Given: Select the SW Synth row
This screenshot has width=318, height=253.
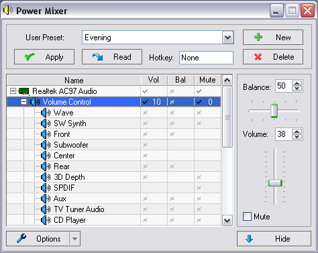Looking at the screenshot, I should pos(114,123).
